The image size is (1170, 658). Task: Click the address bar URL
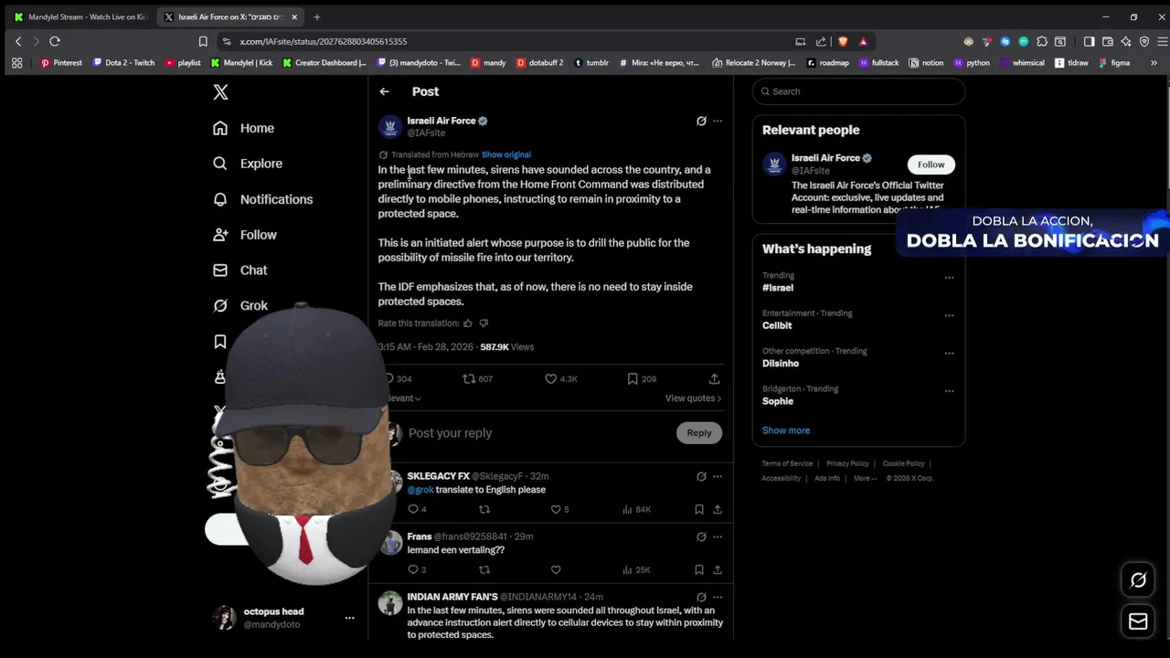[324, 41]
